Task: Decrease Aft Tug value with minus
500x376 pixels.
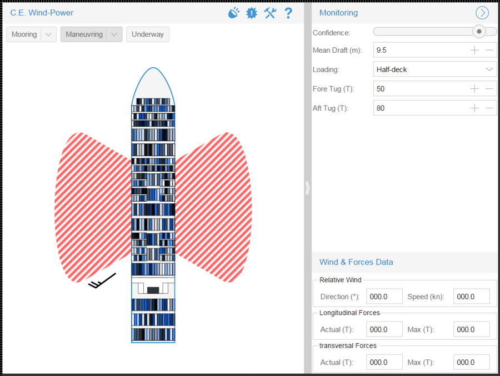Action: tap(489, 108)
